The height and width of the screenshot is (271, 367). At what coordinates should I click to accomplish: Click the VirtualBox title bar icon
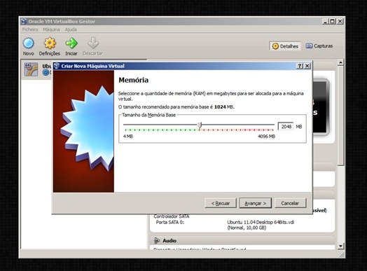pyautogui.click(x=23, y=21)
